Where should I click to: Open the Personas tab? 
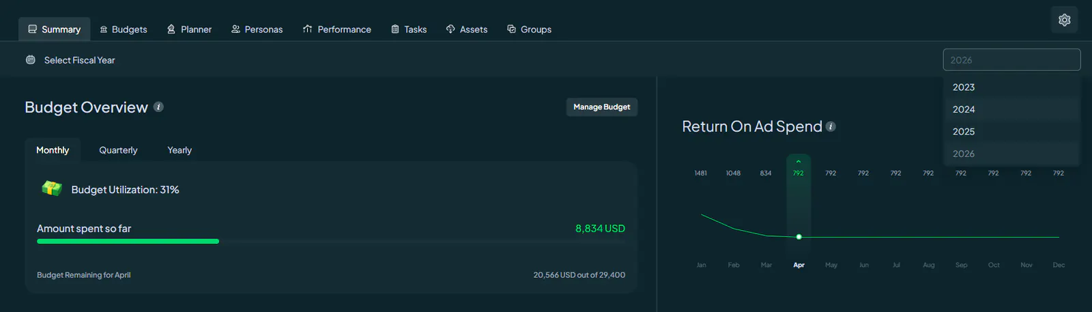pyautogui.click(x=257, y=29)
